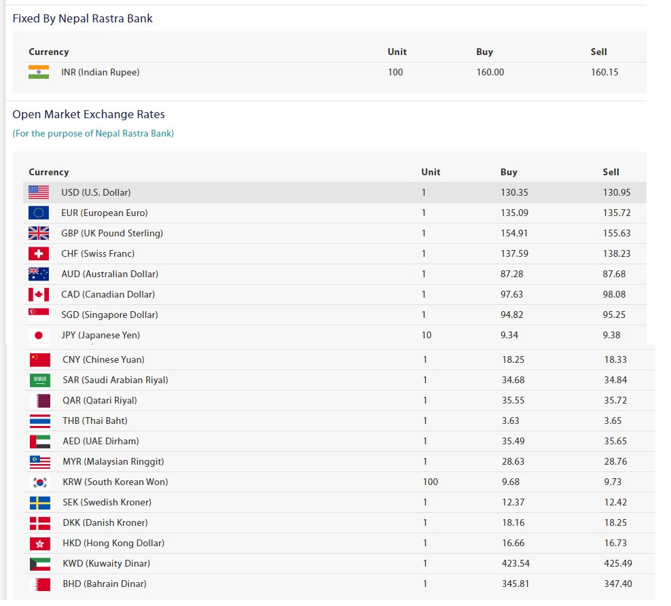This screenshot has width=671, height=606.
Task: Click the Swiss flag icon for CHF
Action: tap(39, 254)
